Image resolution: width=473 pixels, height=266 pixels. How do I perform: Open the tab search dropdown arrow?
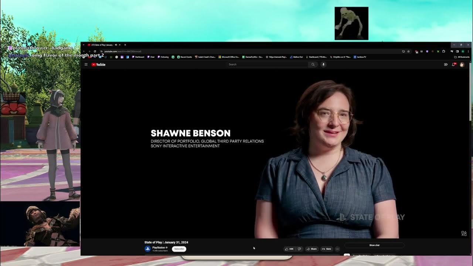pos(84,45)
